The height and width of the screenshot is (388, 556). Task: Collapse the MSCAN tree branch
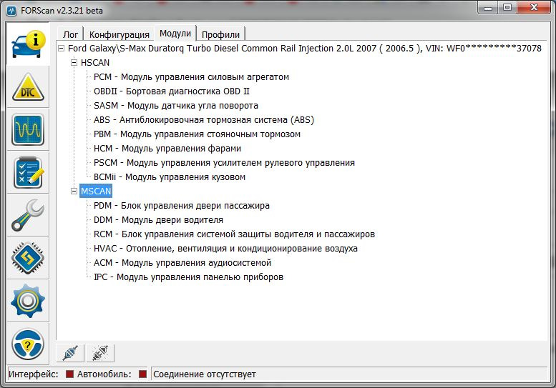pos(74,191)
